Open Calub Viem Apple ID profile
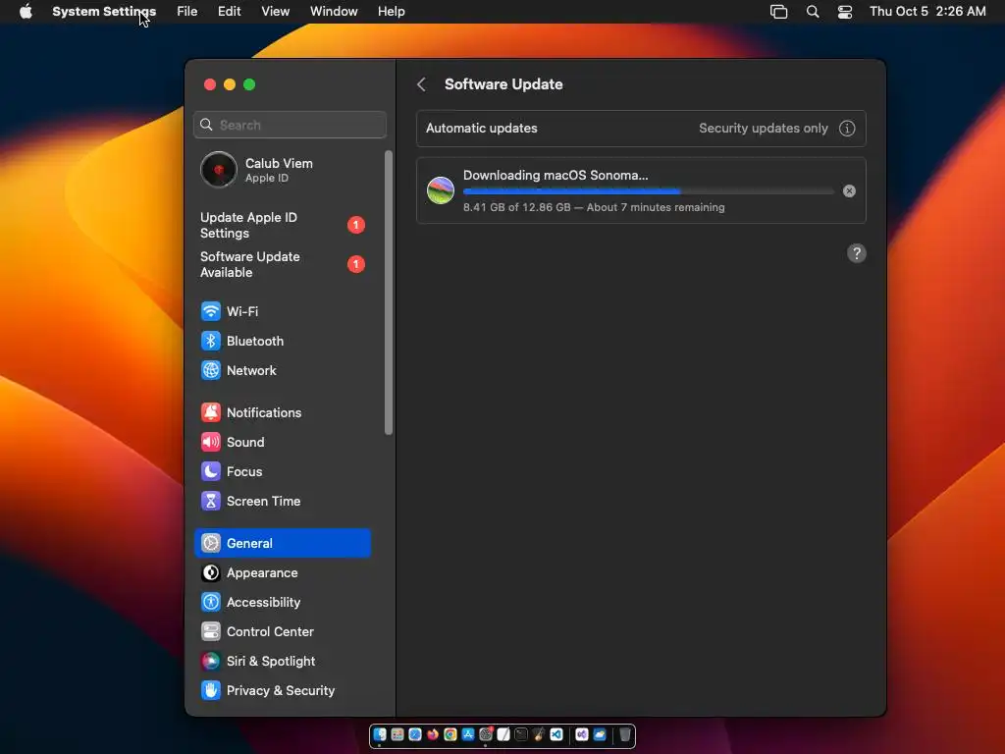This screenshot has height=754, width=1005. click(x=282, y=170)
